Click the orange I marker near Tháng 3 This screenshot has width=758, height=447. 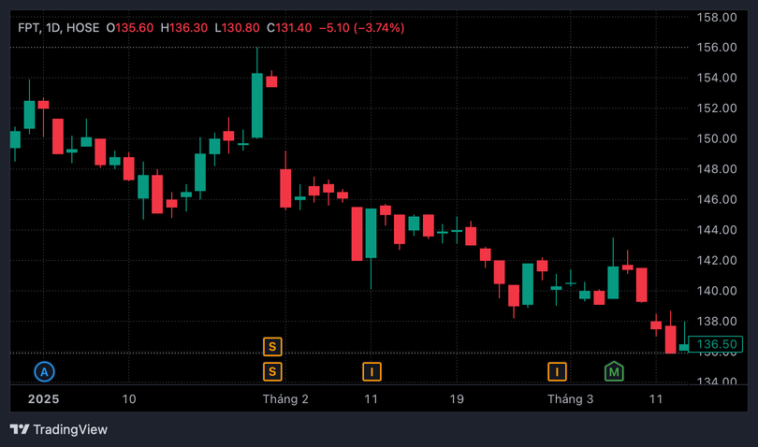(558, 372)
